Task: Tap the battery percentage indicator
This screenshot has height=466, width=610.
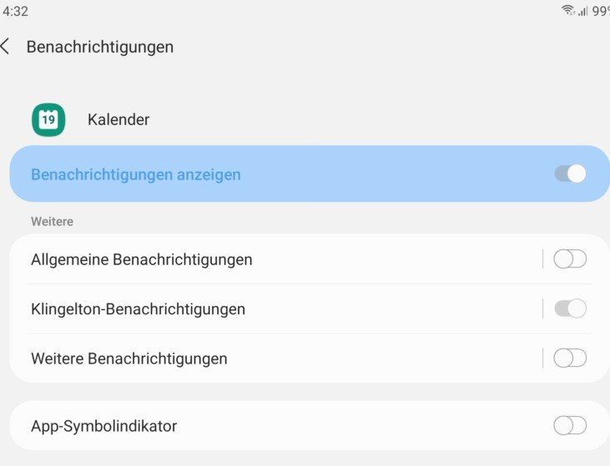Action: click(x=601, y=11)
